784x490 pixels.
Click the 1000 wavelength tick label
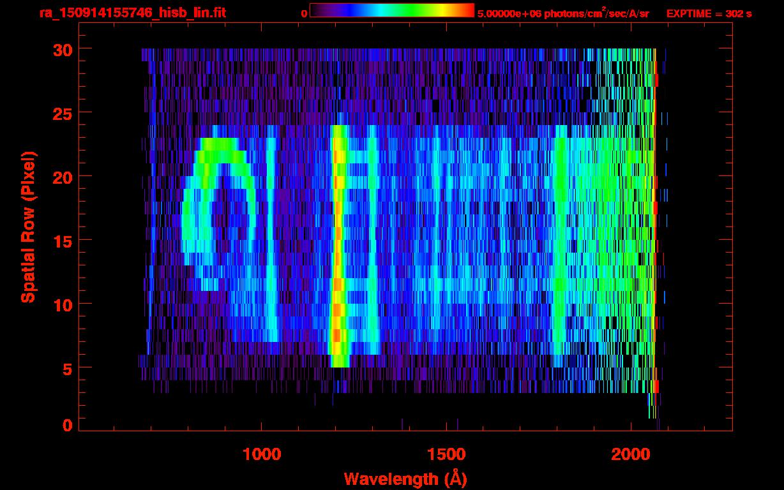tap(262, 454)
